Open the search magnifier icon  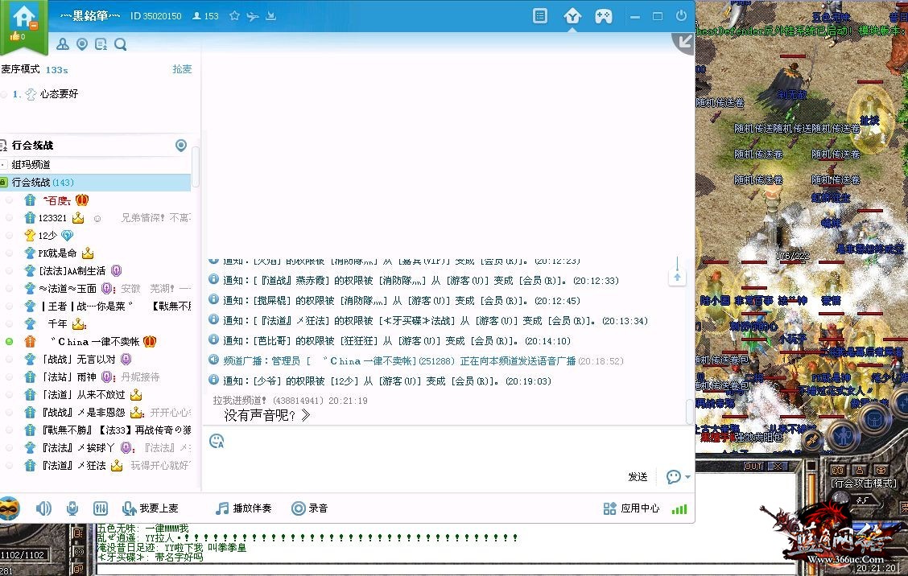pos(121,44)
